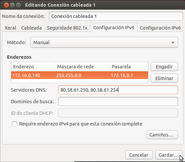Click the Gardar… button
The image size is (185, 162).
(169, 155)
